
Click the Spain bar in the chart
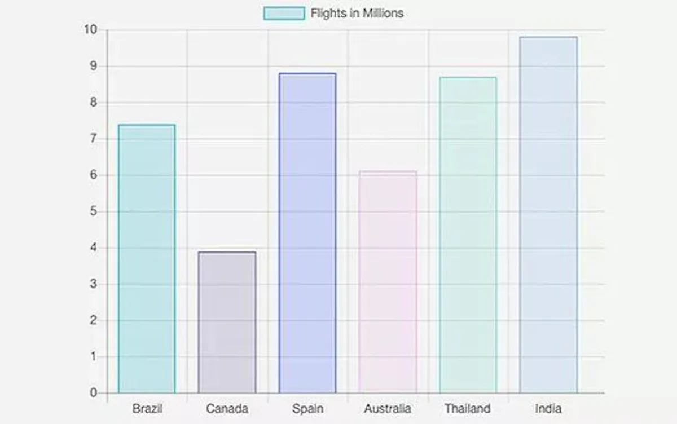click(x=307, y=233)
